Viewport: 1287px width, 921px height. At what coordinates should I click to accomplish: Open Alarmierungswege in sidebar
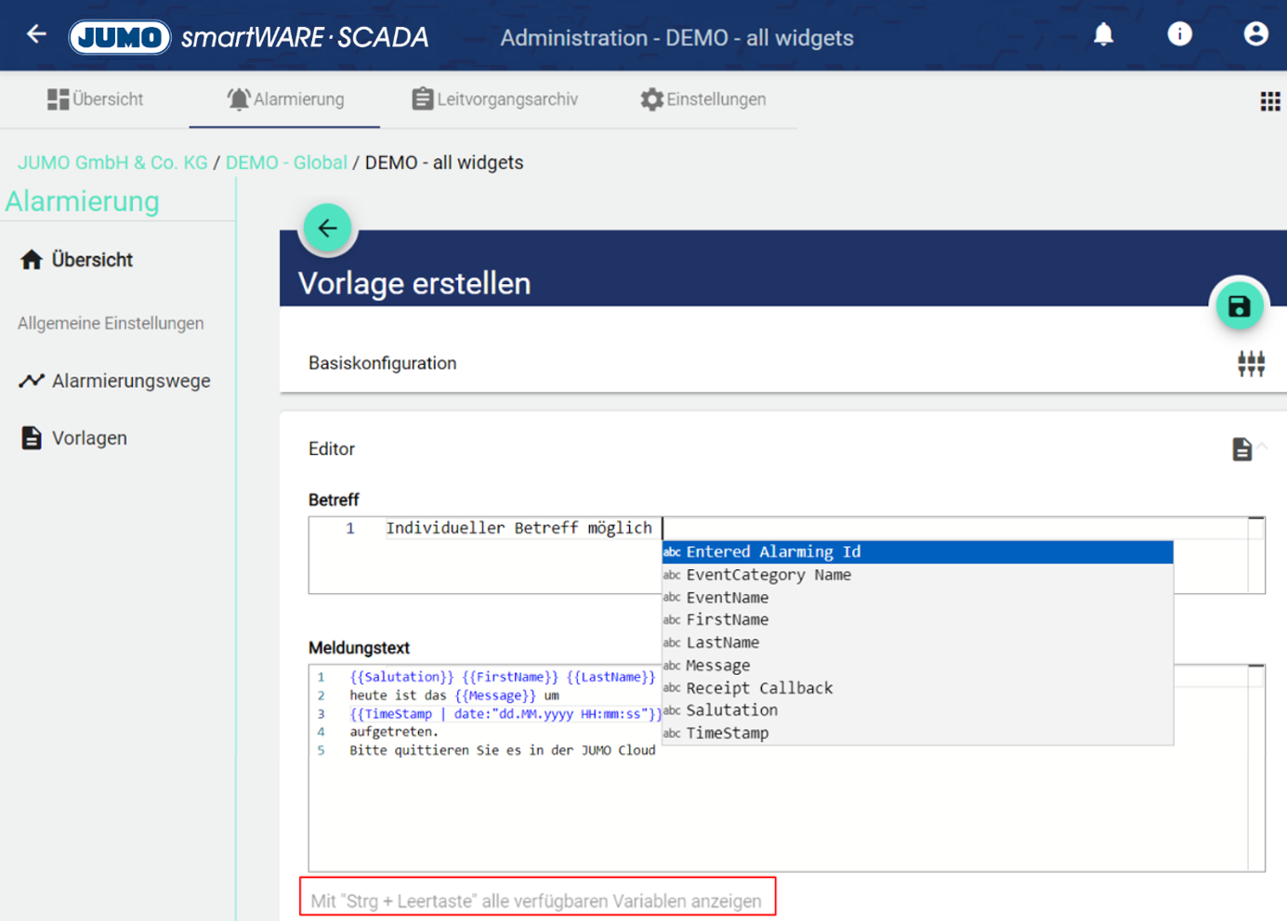tap(130, 381)
